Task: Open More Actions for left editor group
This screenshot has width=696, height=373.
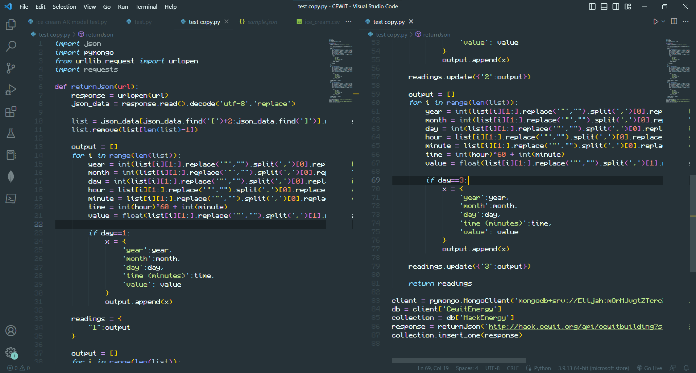Action: (348, 22)
